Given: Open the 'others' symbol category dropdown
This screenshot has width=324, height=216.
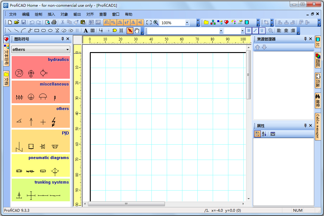Looking at the screenshot, I should (67, 50).
